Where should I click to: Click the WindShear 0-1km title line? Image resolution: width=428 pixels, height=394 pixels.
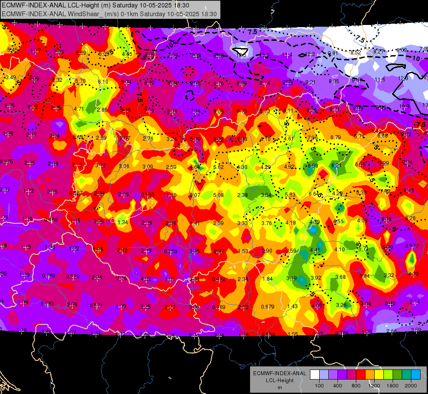coord(109,14)
